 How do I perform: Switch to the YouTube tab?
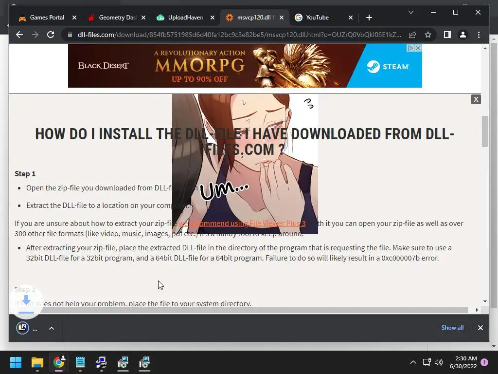coord(319,18)
